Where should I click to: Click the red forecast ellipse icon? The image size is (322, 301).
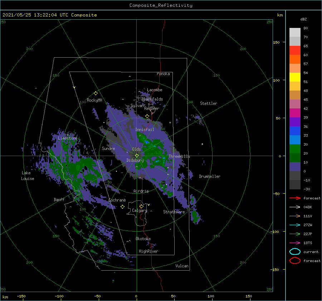(295, 261)
